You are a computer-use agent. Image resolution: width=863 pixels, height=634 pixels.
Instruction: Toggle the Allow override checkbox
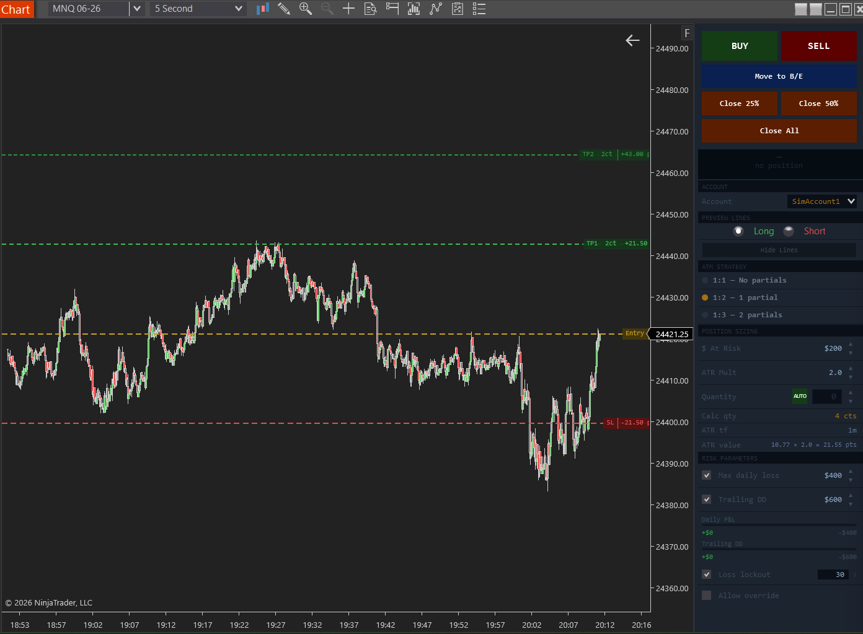[706, 595]
